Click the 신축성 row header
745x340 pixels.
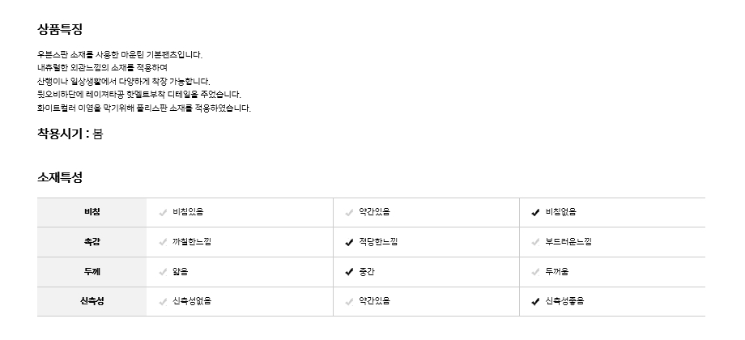point(92,301)
